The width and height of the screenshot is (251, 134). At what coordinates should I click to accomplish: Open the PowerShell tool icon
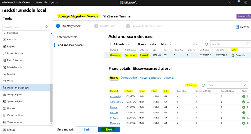4,33
